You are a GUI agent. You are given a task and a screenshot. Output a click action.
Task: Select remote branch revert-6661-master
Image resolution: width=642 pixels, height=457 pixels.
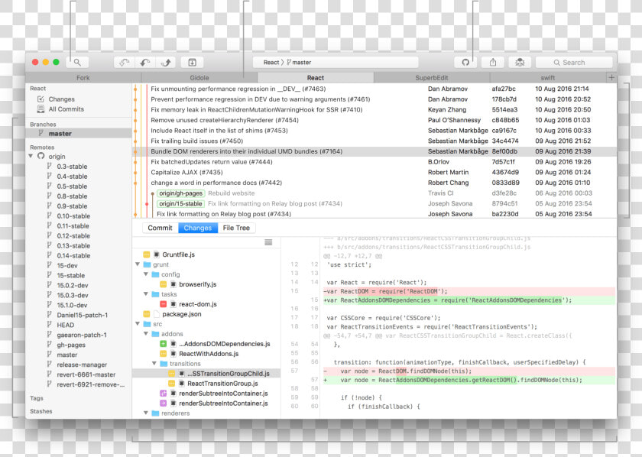click(x=86, y=374)
